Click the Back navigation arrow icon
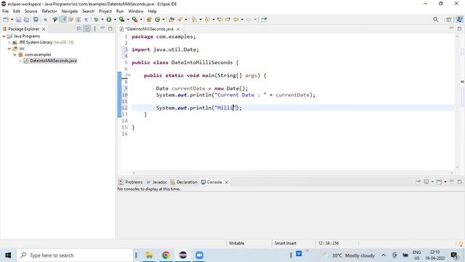This screenshot has width=465, height=262. click(x=235, y=20)
